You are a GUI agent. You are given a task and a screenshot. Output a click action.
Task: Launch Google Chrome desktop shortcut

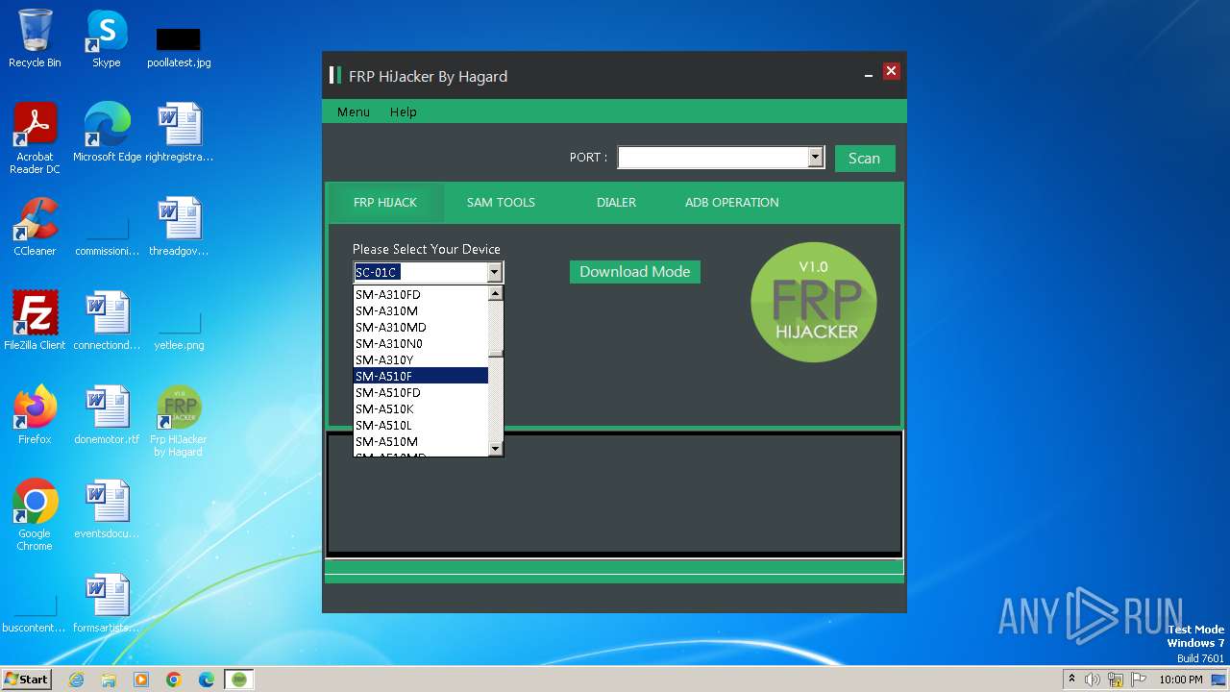(x=35, y=515)
